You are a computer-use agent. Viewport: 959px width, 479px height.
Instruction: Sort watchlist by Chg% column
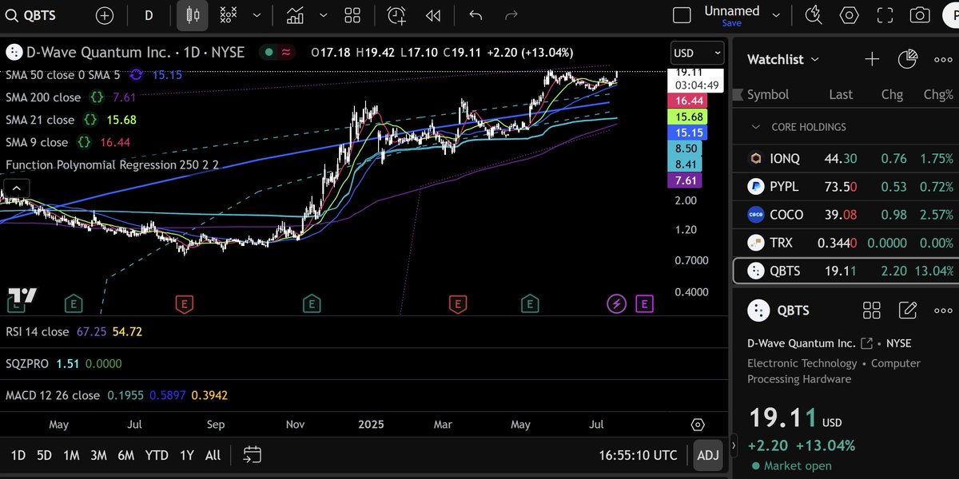(x=938, y=94)
